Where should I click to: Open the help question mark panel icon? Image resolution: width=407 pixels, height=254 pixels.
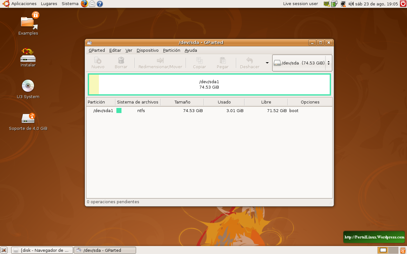point(100,4)
